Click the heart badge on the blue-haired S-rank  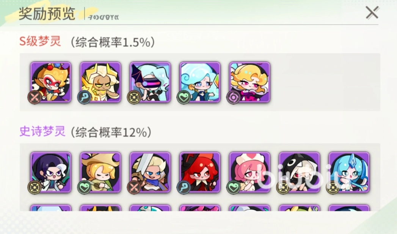[184, 97]
